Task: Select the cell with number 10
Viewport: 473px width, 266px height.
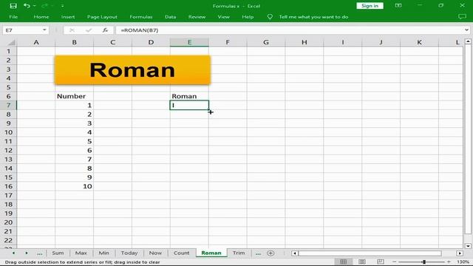Action: (74, 186)
